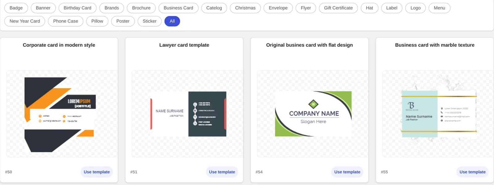The width and height of the screenshot is (494, 185).
Task: Open the green Company Name card preview
Action: (x=313, y=114)
